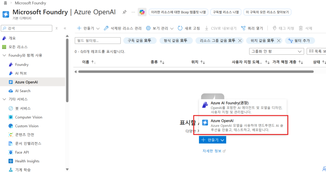326x172 pixels.
Task: Select Face API from sidebar
Action: tap(23, 152)
